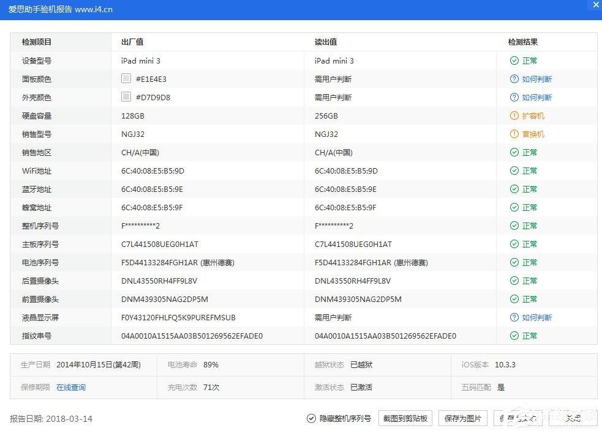Click read rear camera serial DNL43550RH4FF9L8V
Screen dimensions: 602x434
click(353, 281)
